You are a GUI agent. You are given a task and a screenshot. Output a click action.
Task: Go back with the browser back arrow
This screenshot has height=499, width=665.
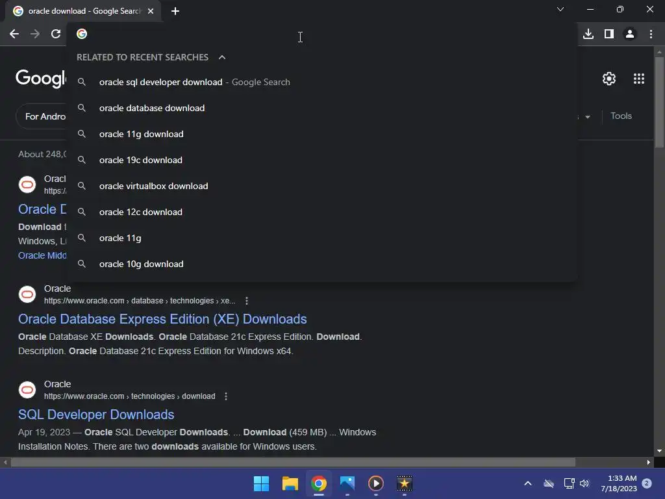coord(14,34)
